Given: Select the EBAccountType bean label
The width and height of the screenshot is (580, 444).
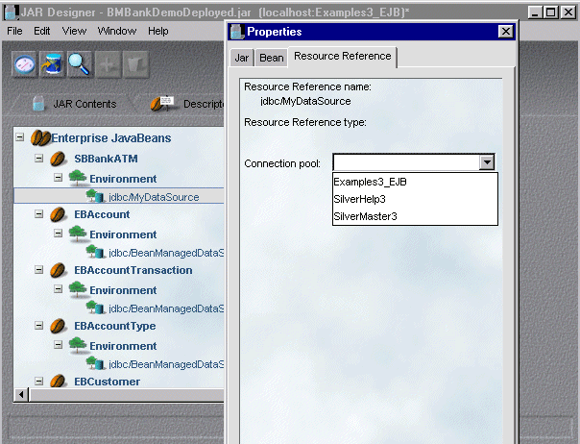Looking at the screenshot, I should coord(114,326).
